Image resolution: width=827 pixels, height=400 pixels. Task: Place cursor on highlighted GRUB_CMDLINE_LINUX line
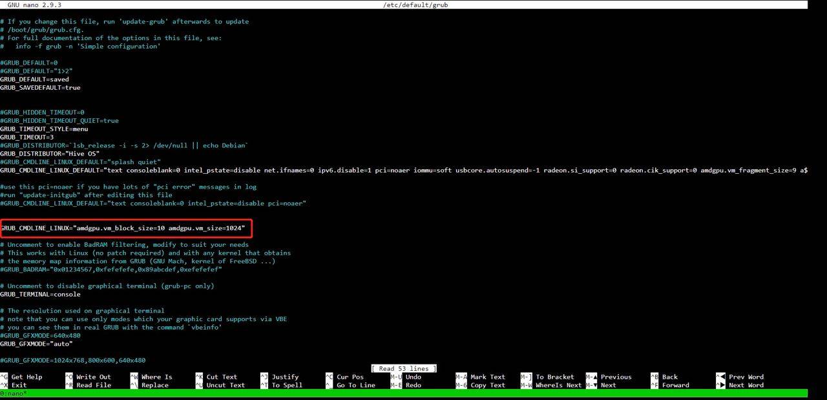click(x=123, y=228)
